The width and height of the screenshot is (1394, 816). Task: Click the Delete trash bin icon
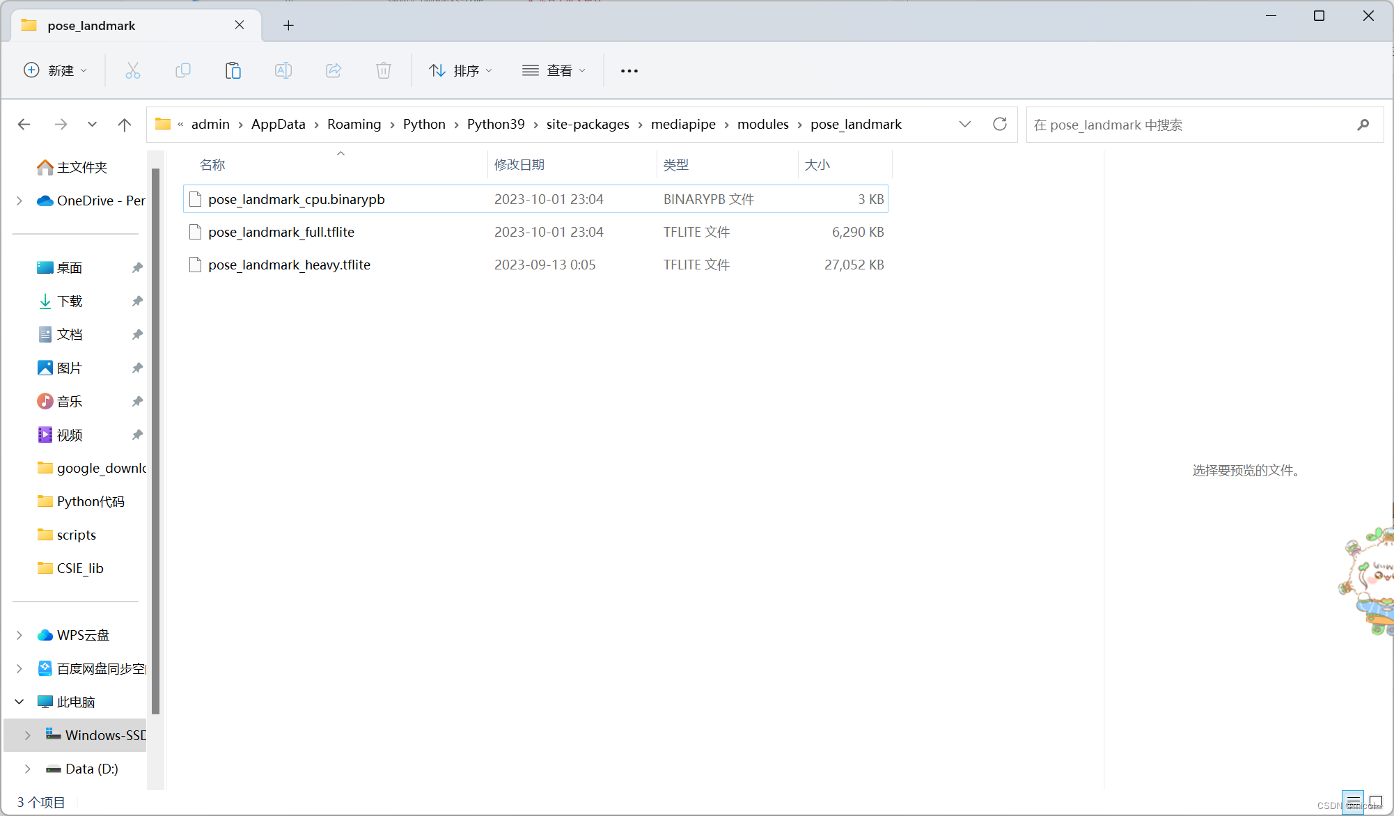(384, 70)
